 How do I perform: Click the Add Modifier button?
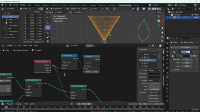pyautogui.click(x=184, y=47)
